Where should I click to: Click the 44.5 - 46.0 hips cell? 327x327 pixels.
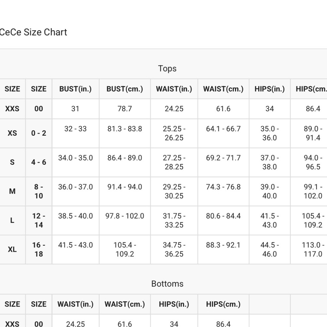[270, 250]
